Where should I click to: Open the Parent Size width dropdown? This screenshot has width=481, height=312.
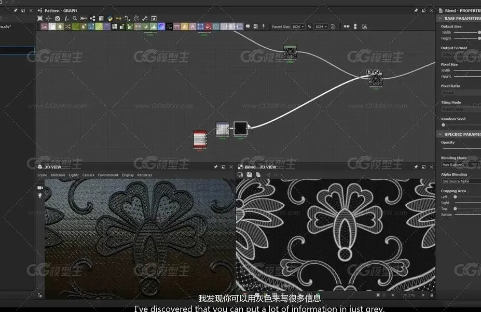click(x=298, y=26)
